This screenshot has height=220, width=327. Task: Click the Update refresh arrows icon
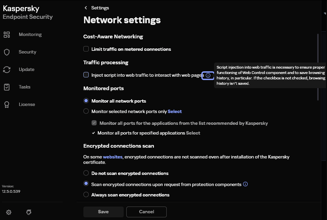[7, 70]
